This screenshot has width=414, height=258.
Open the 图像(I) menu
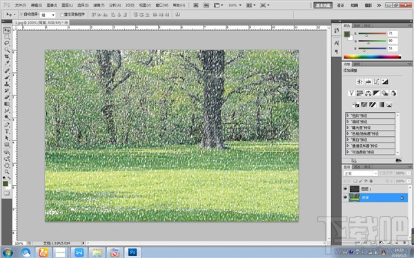click(52, 6)
